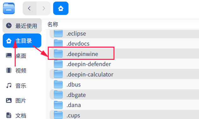Click the folder icon of .dana
Image resolution: width=199 pixels, height=119 pixels.
coord(58,105)
